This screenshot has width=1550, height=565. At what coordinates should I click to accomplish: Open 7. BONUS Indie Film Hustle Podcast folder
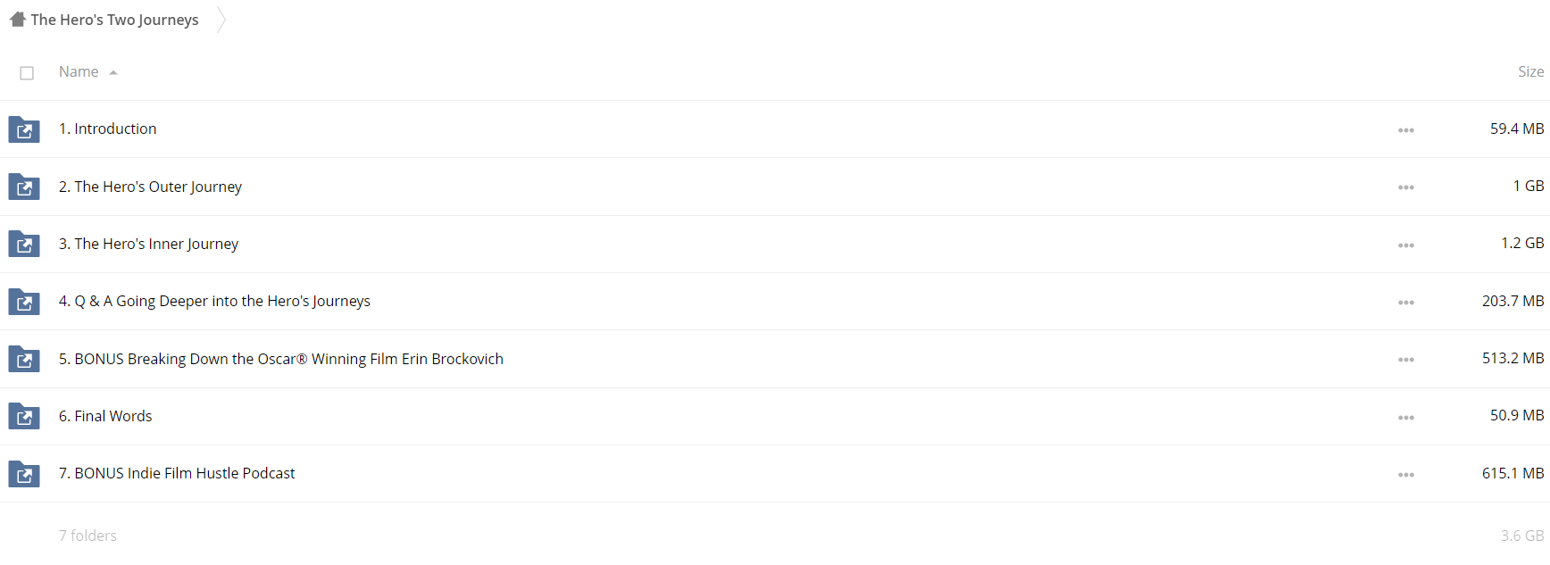[177, 473]
